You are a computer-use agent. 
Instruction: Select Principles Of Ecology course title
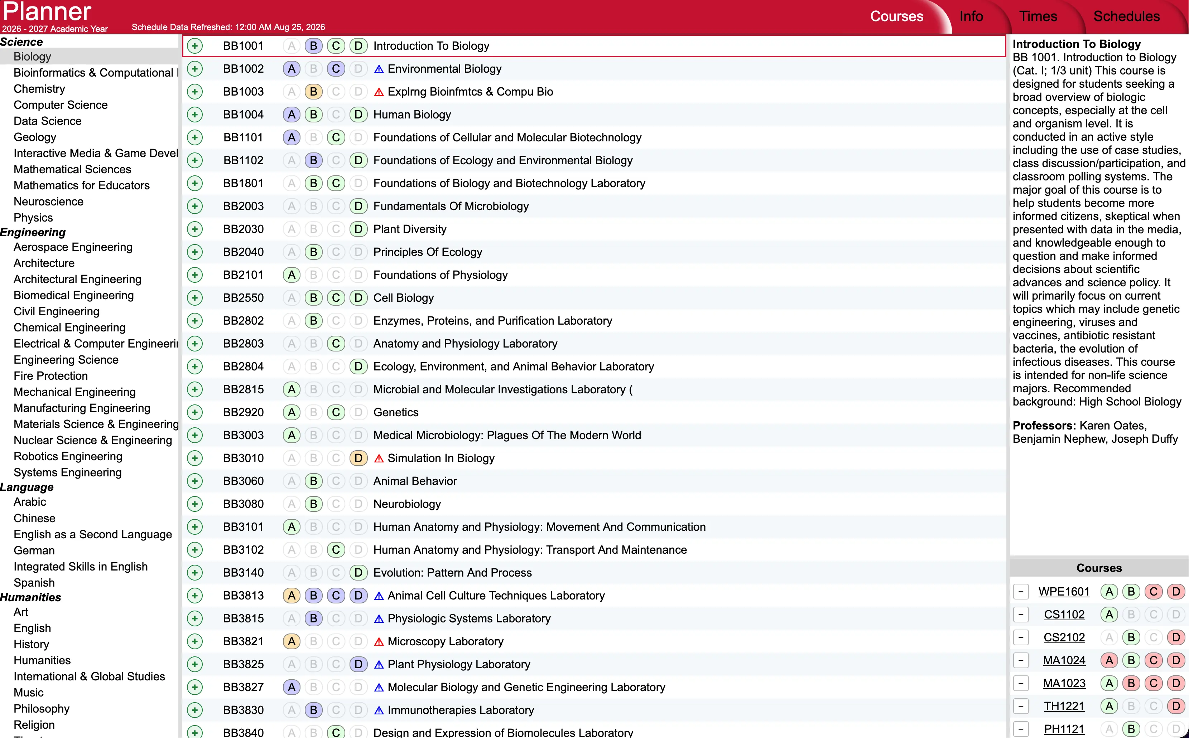pyautogui.click(x=428, y=252)
